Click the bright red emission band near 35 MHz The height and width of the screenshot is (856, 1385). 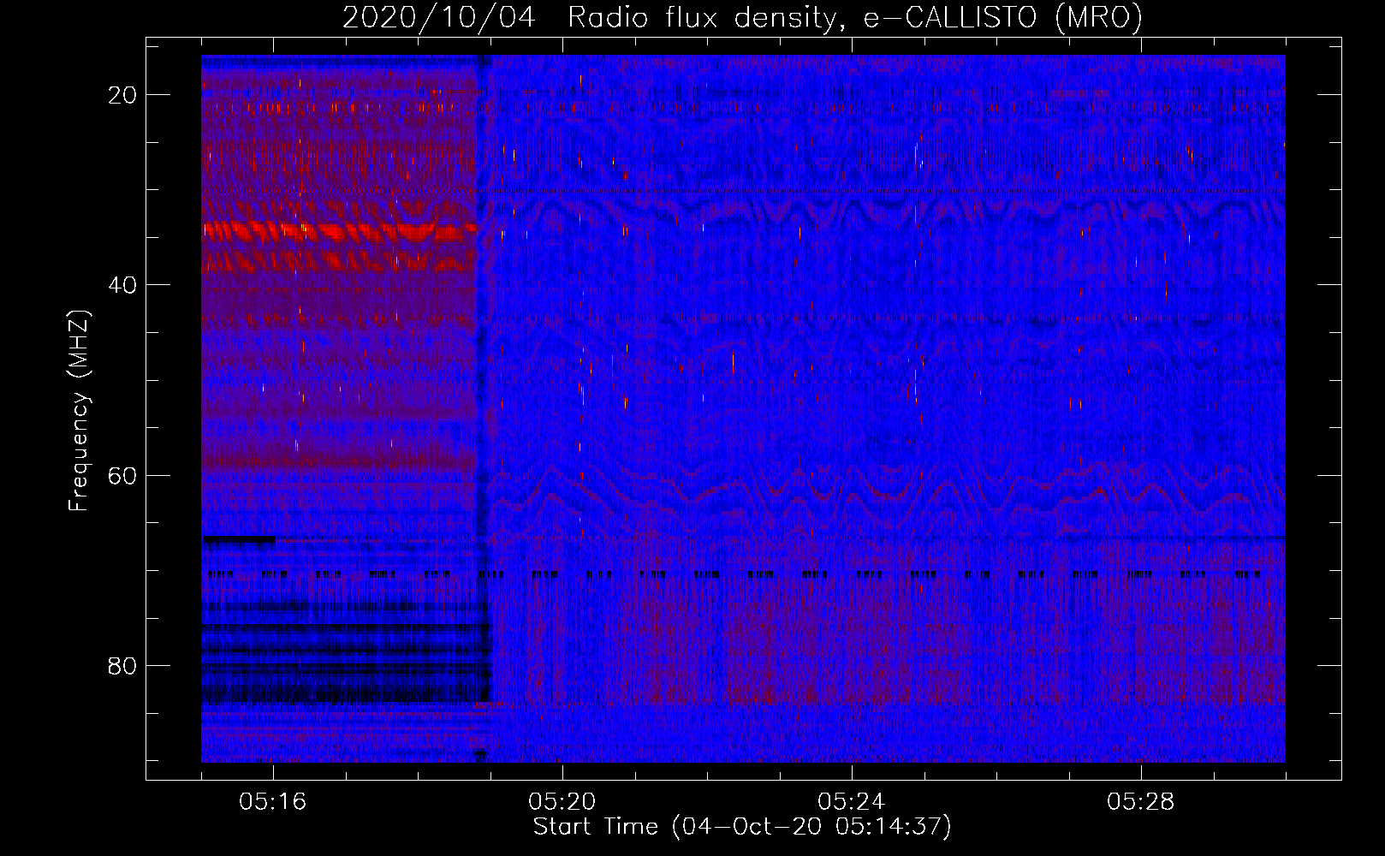click(x=339, y=231)
